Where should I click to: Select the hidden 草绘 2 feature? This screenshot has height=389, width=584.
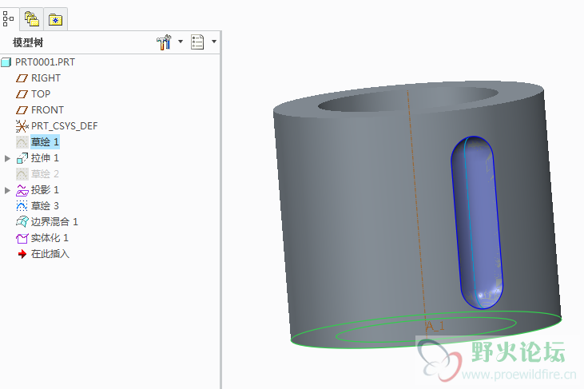click(x=45, y=174)
